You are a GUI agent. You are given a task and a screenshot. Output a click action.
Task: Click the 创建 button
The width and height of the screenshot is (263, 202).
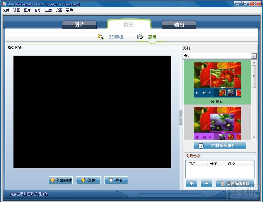click(x=88, y=180)
